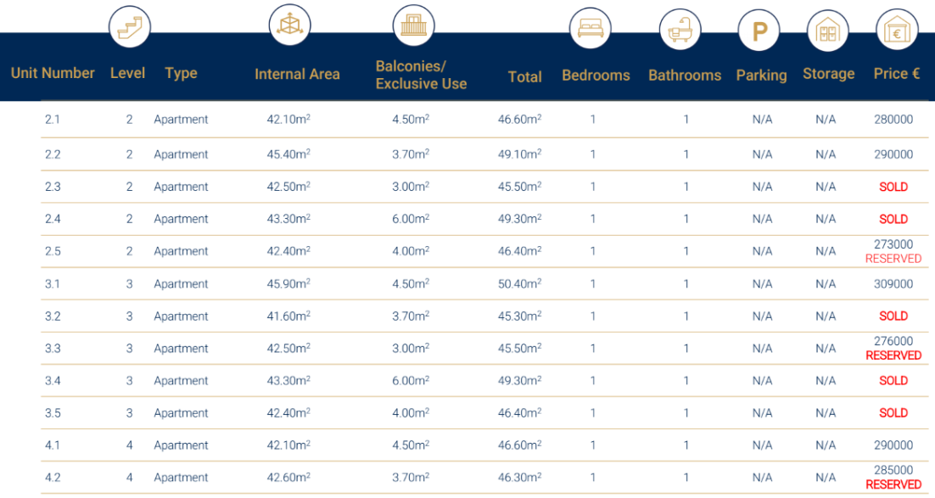Click the storage cabinet icon
Viewport: 935px width, 498px height.
point(826,32)
